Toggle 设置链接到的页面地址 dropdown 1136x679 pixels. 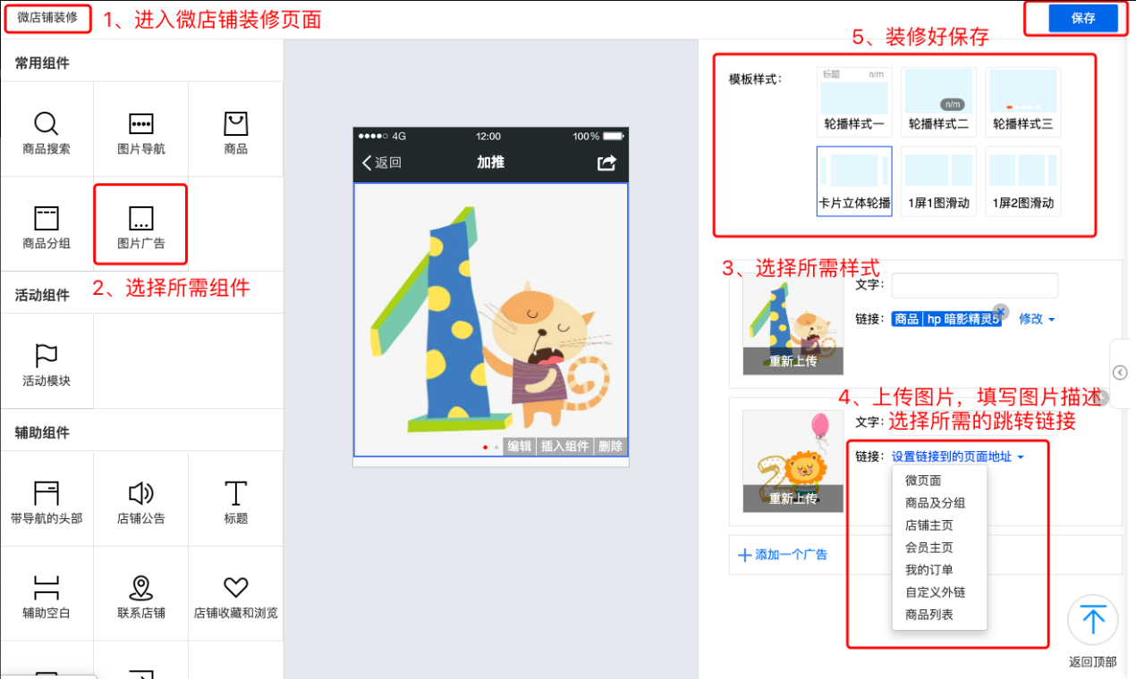(957, 457)
